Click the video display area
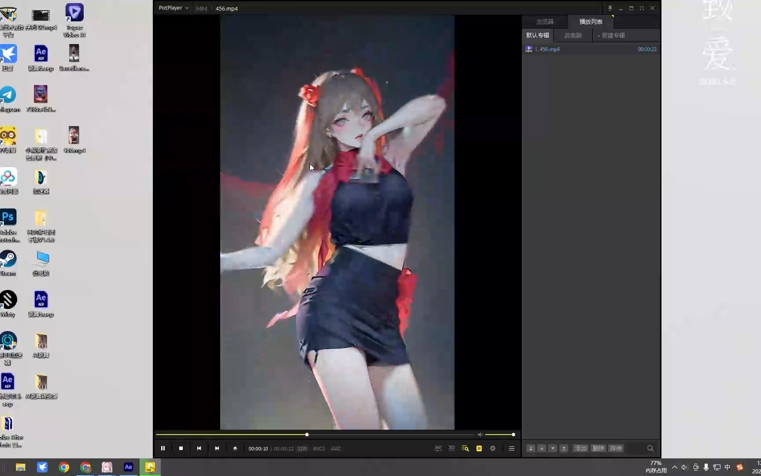The image size is (761, 476). 337,222
